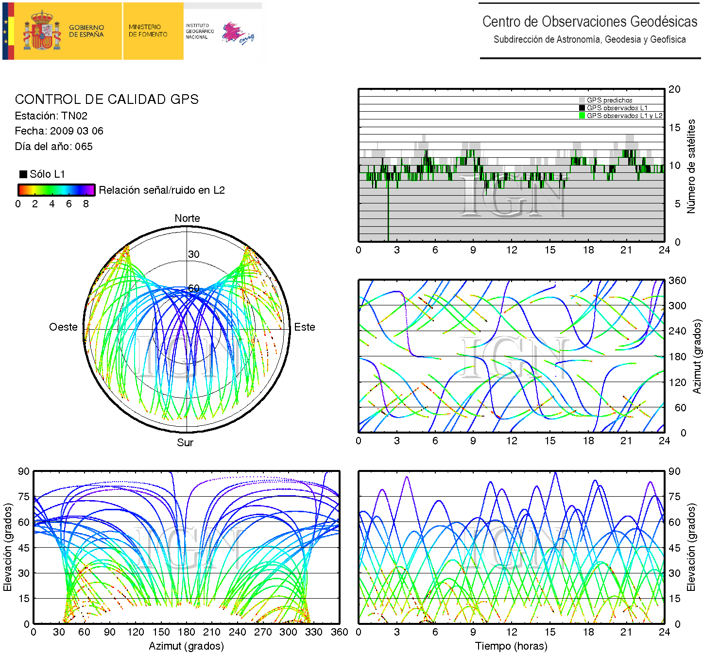
Task: Click the Este label on the sky plot
Action: coord(305,327)
